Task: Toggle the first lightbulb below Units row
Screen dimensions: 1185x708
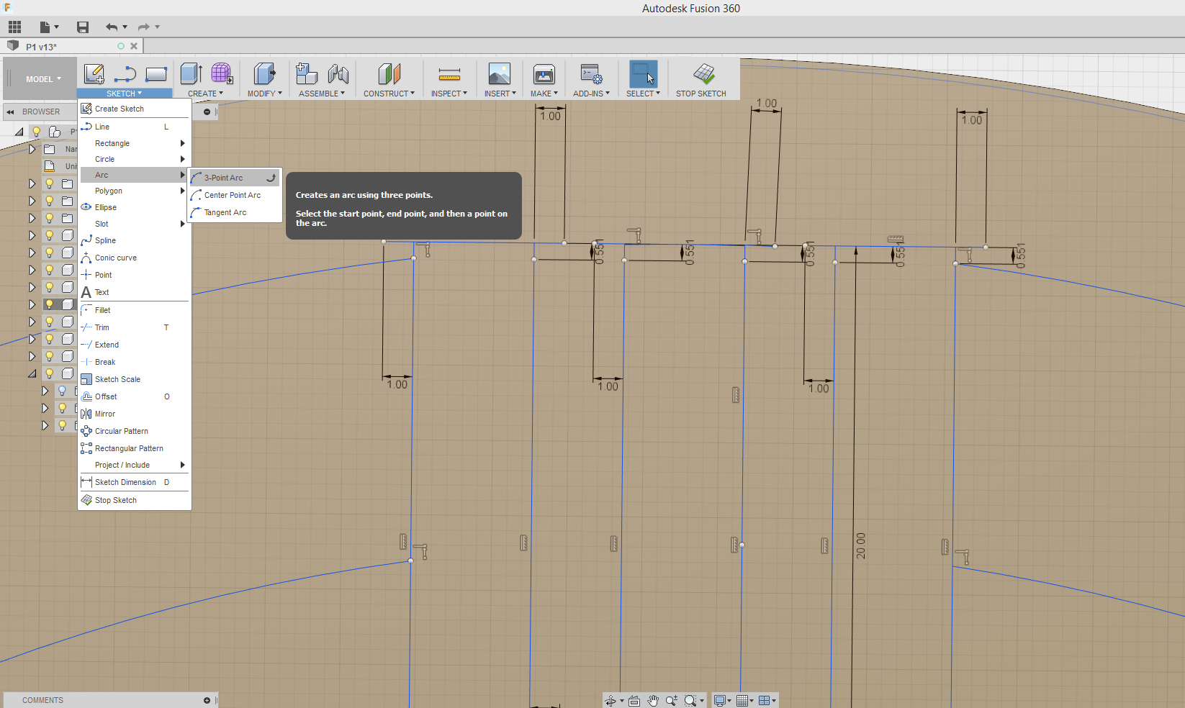Action: coord(50,183)
